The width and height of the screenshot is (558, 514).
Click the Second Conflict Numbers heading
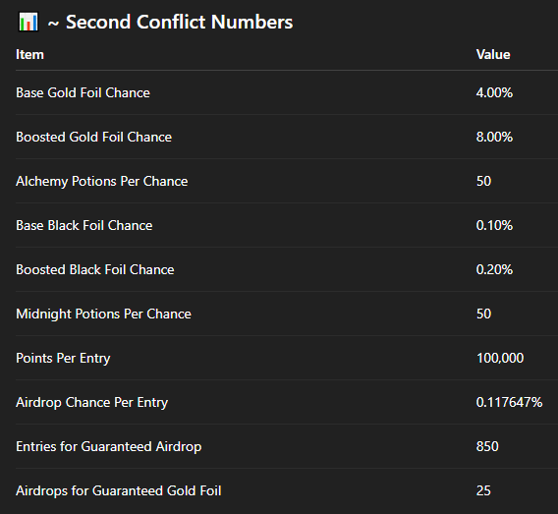[x=171, y=22]
